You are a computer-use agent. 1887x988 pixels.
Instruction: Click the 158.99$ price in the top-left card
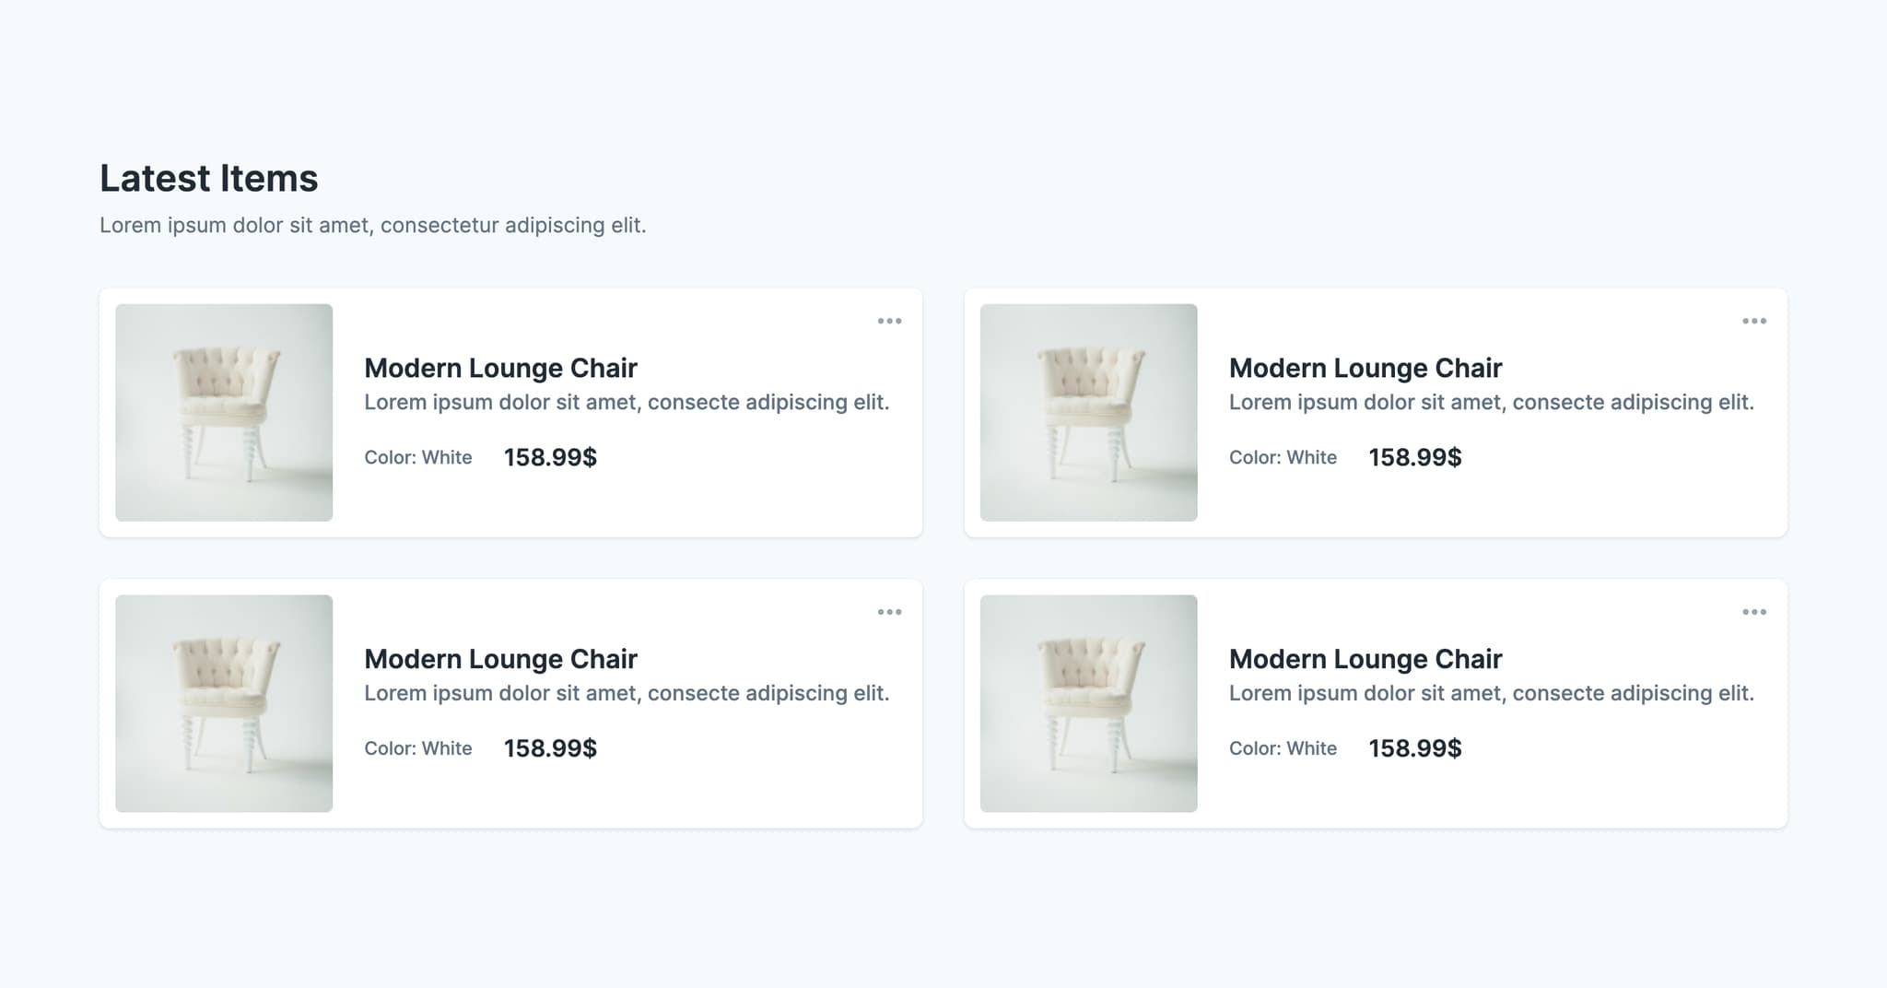[550, 457]
